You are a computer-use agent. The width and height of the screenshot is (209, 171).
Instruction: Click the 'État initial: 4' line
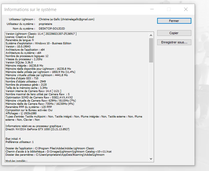click(13, 139)
